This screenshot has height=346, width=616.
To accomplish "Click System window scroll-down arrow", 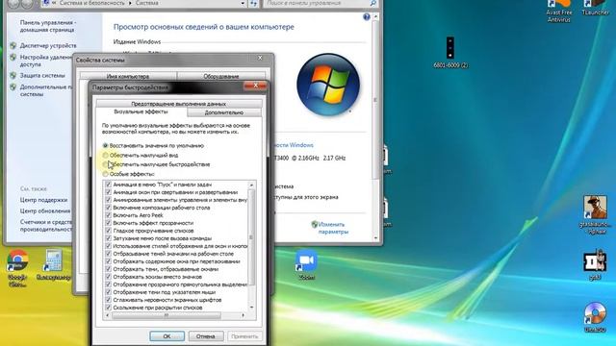I will [375, 237].
